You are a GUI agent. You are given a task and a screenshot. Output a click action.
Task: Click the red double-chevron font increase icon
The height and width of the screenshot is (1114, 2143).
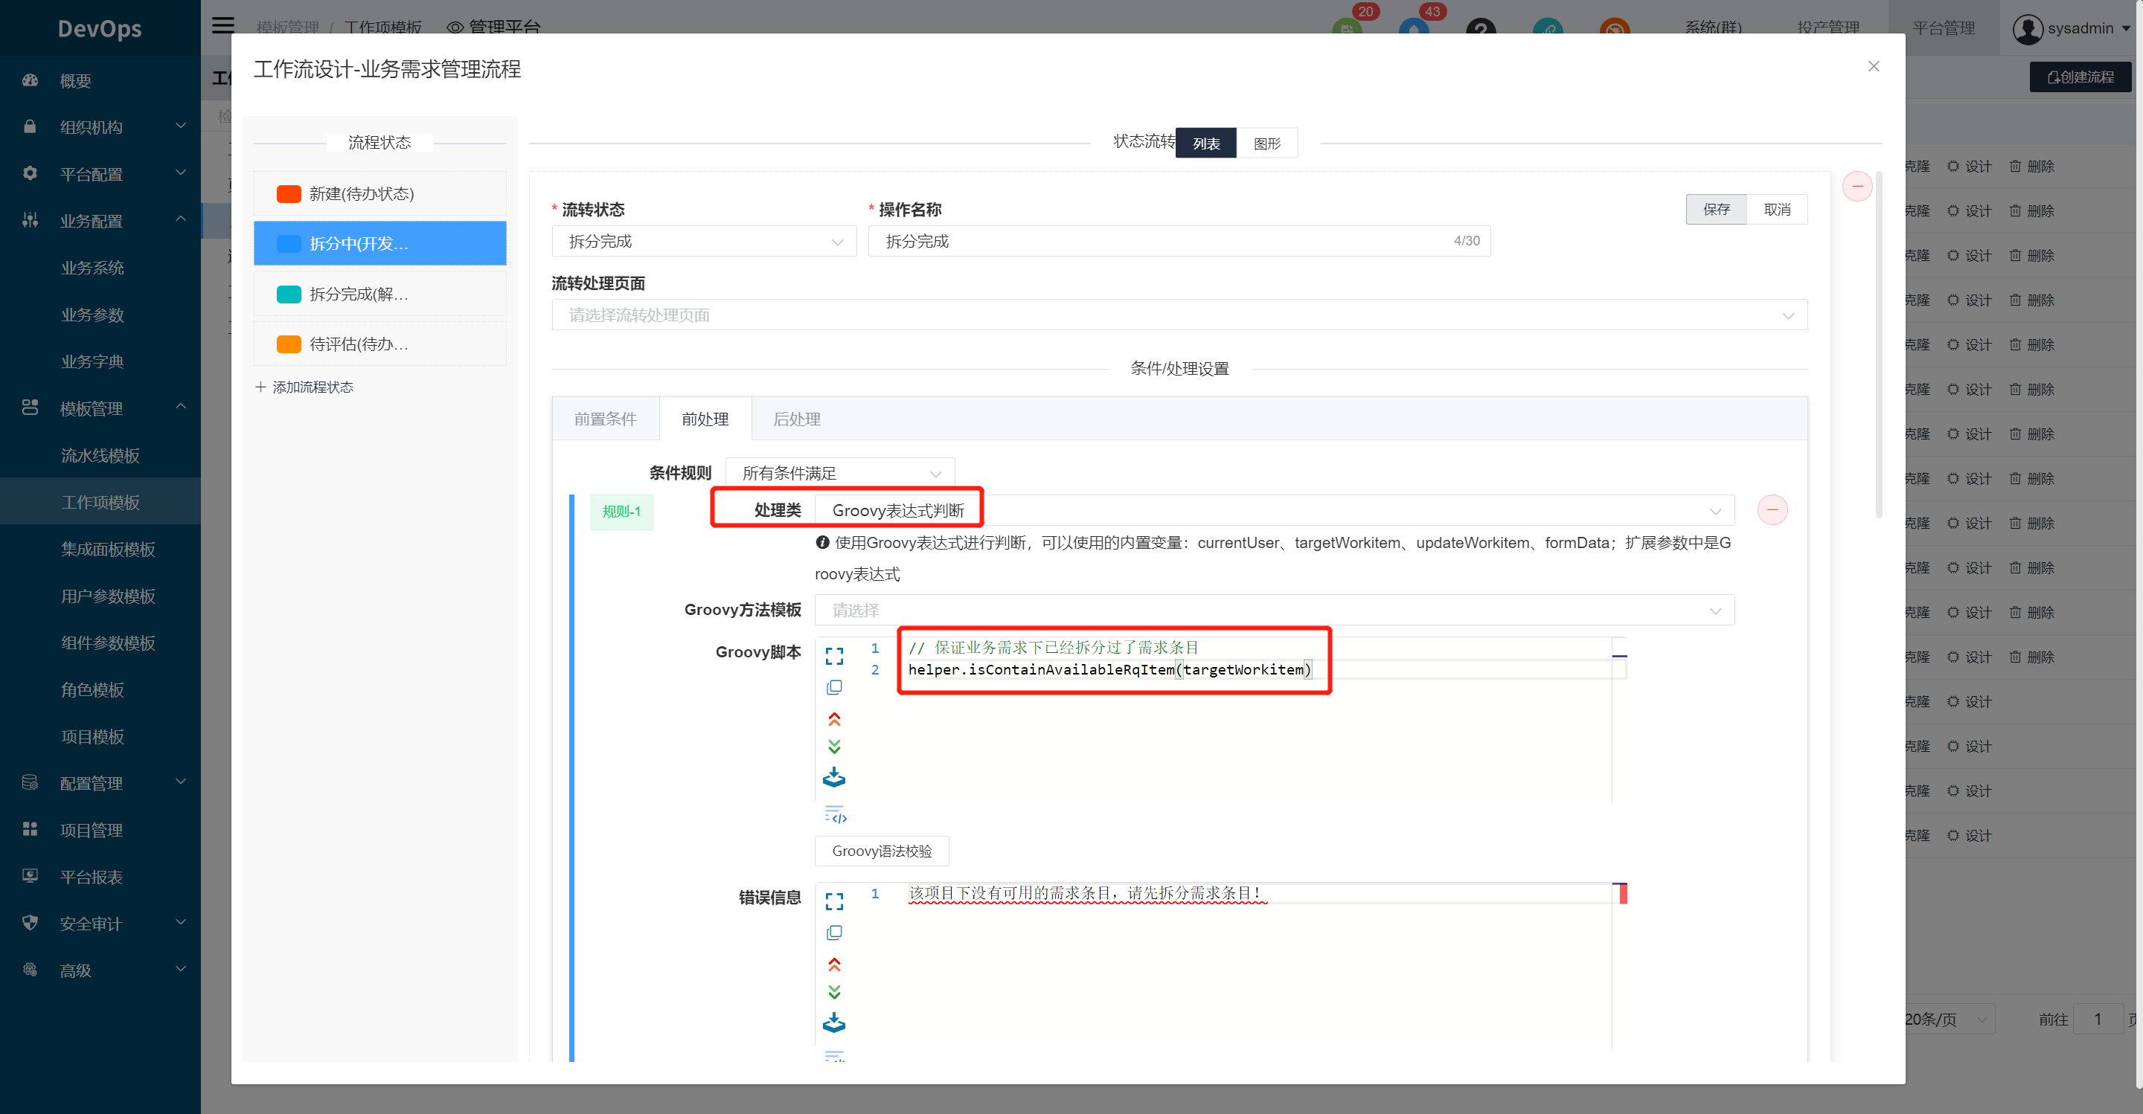[x=834, y=719]
